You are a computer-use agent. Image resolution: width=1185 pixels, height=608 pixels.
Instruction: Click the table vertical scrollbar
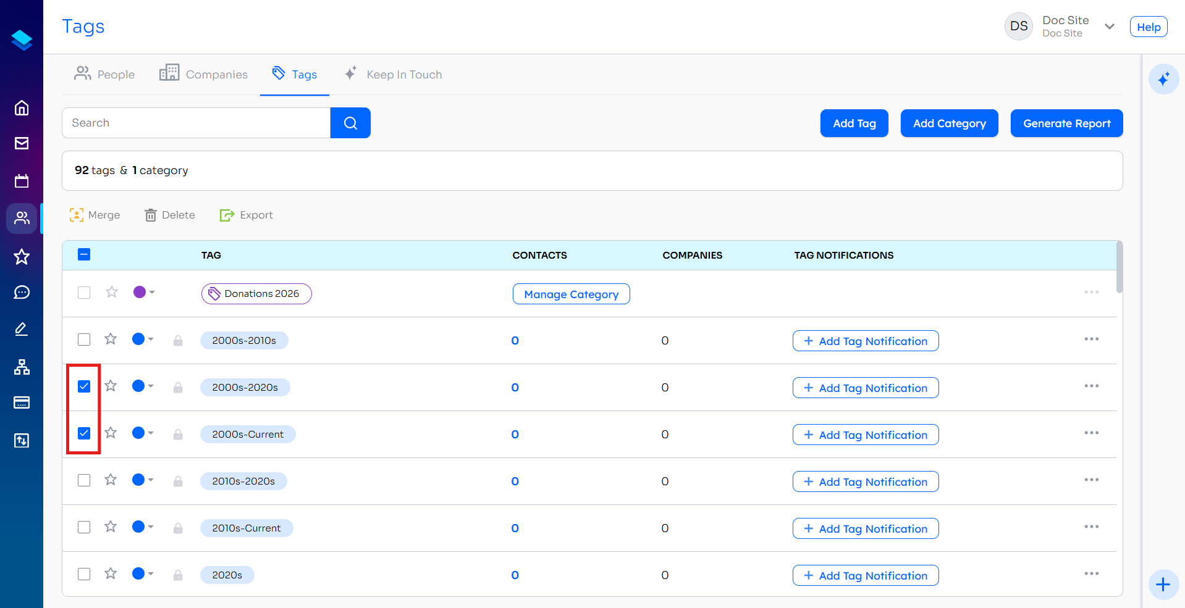tap(1120, 267)
